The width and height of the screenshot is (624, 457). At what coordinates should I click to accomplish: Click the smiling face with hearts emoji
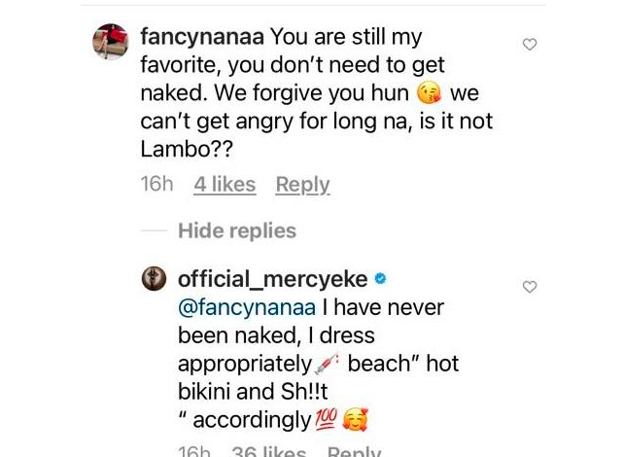[x=356, y=420]
